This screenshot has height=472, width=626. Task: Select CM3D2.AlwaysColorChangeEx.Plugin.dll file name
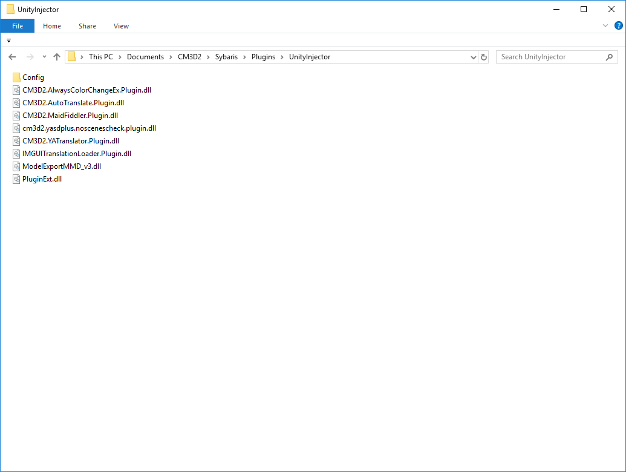coord(86,90)
